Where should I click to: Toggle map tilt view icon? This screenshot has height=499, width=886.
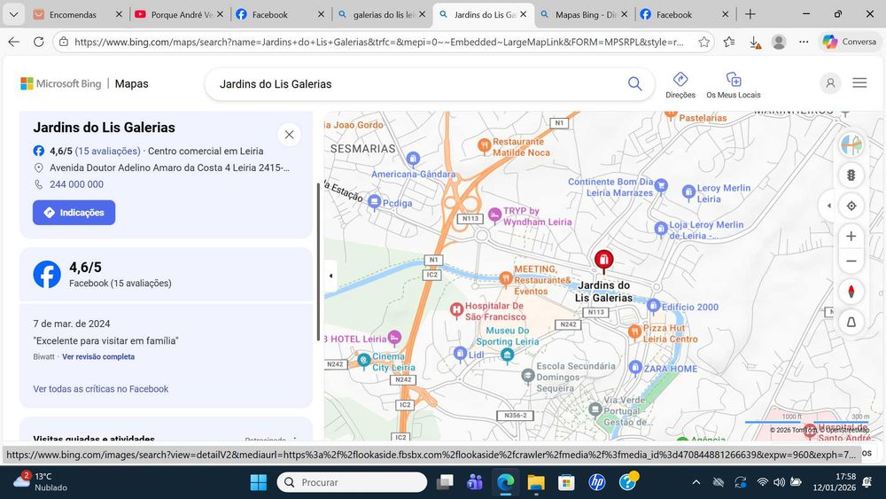coord(851,322)
